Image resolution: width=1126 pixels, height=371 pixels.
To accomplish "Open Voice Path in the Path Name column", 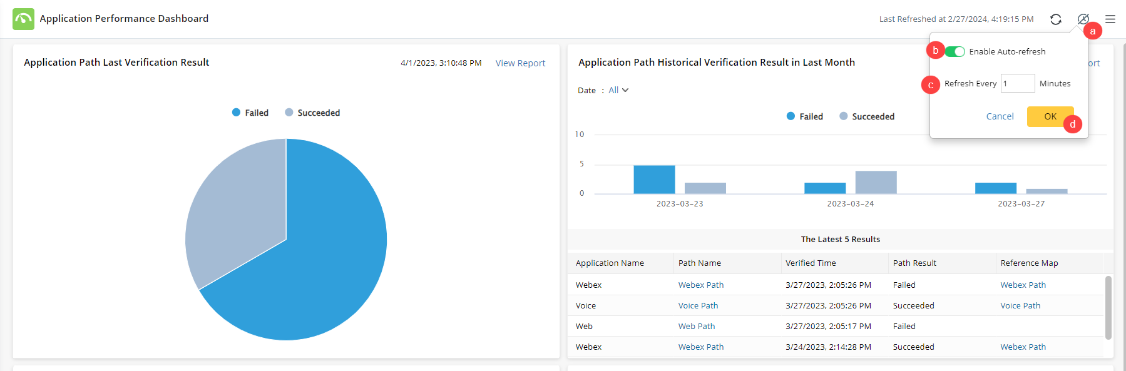I will [x=698, y=306].
